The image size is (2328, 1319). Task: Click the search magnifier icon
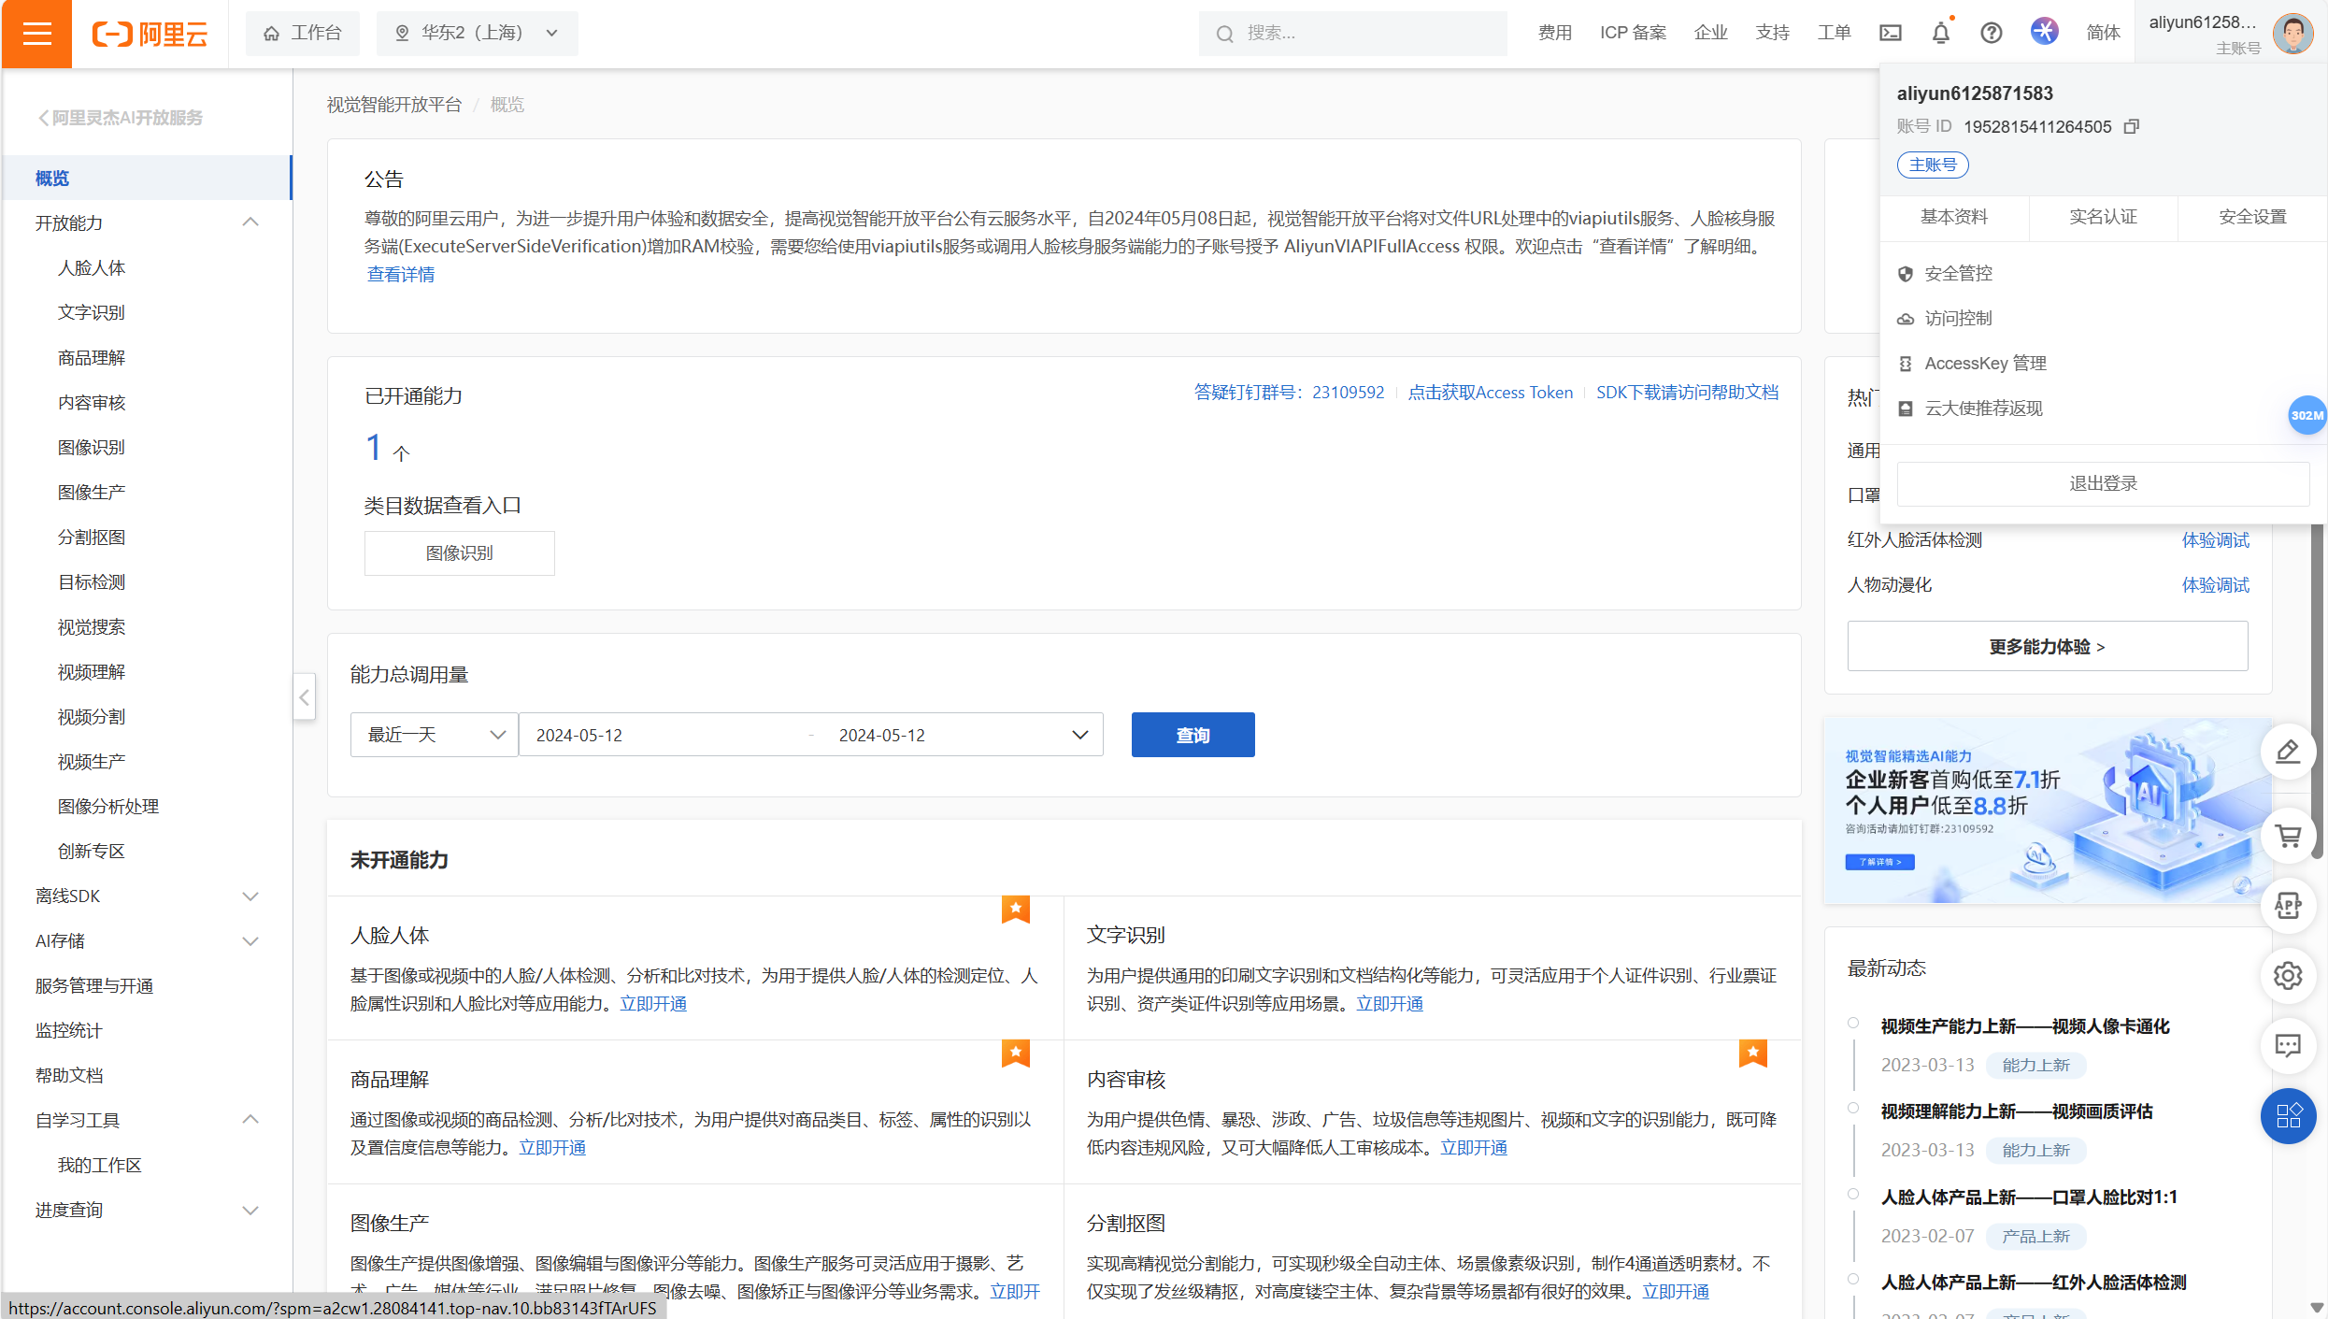tap(1224, 34)
